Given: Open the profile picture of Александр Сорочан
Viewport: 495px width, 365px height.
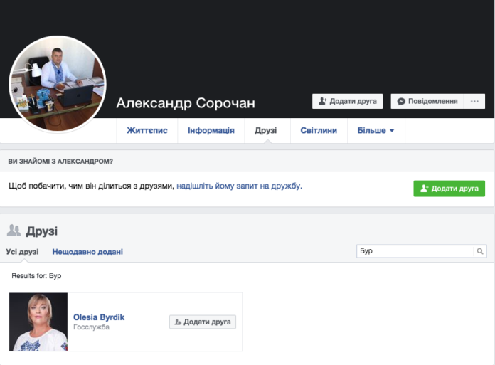Looking at the screenshot, I should point(58,84).
